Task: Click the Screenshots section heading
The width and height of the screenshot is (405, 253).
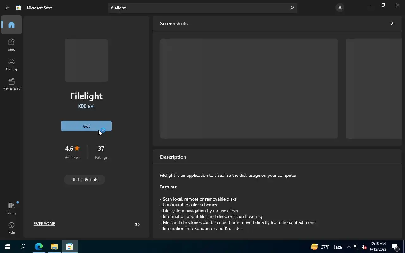Action: pos(174,23)
